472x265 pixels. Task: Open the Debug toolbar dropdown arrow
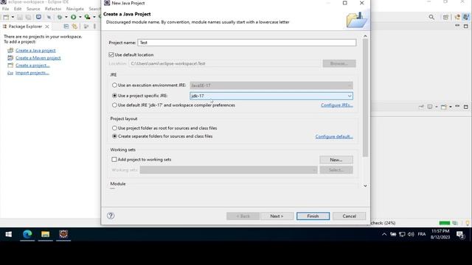[x=66, y=17]
